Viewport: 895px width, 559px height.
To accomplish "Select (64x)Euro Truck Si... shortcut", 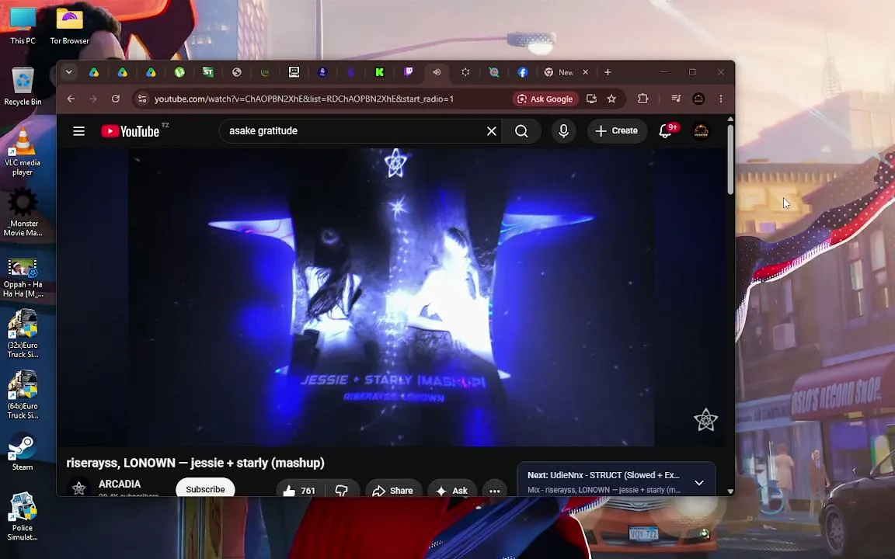I will [23, 394].
